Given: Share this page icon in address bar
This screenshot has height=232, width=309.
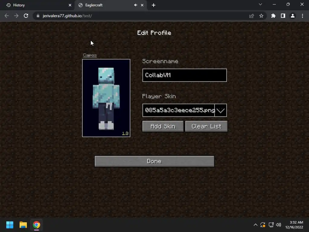Looking at the screenshot, I should [x=252, y=16].
